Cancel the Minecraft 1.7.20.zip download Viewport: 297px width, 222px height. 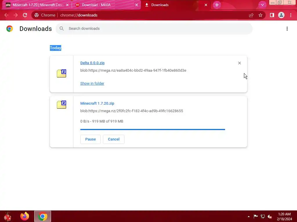(x=114, y=139)
